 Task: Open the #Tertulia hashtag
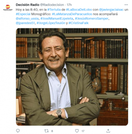(x=54, y=10)
